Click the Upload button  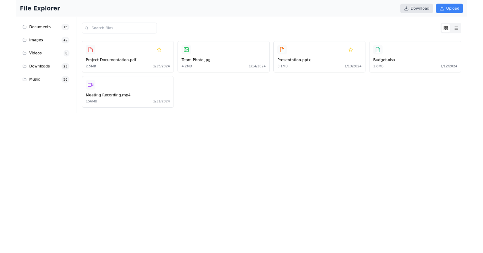[449, 8]
